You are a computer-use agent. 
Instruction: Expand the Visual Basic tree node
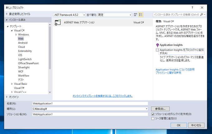tap(12, 84)
